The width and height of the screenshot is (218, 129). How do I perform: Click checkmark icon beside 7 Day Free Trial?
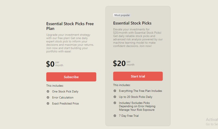click(115, 116)
